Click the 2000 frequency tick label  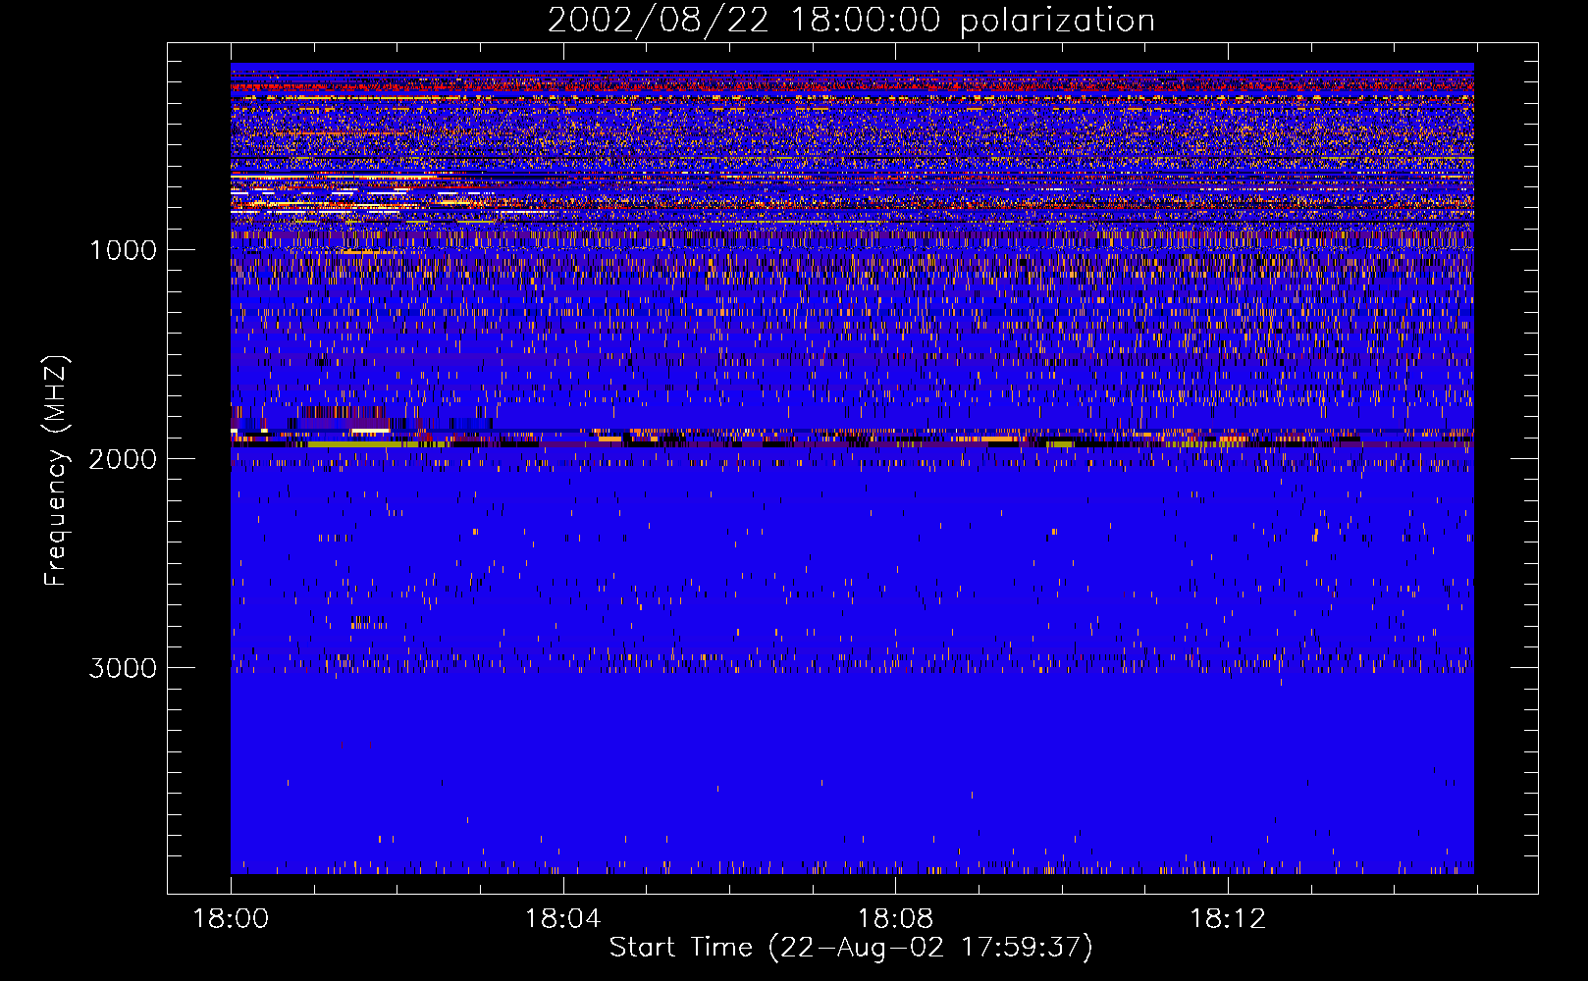point(123,459)
